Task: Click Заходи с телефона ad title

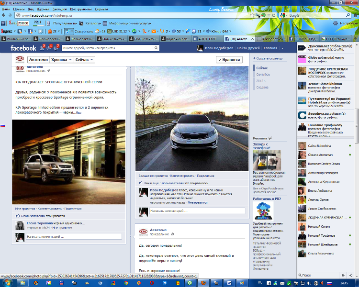Action: [x=261, y=146]
